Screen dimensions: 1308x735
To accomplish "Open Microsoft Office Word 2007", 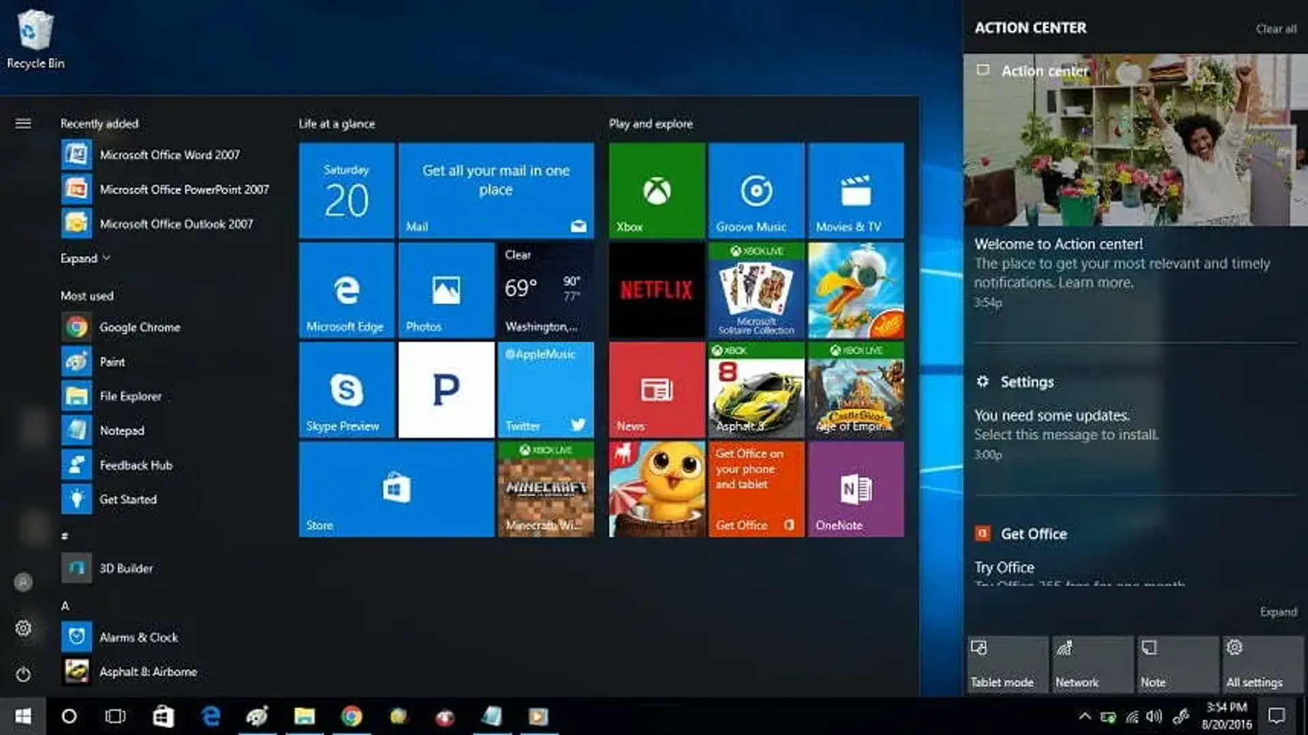I will tap(167, 155).
